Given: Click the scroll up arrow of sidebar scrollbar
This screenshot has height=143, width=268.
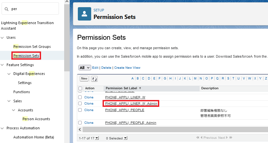Looking at the screenshot, I should pos(67,2).
